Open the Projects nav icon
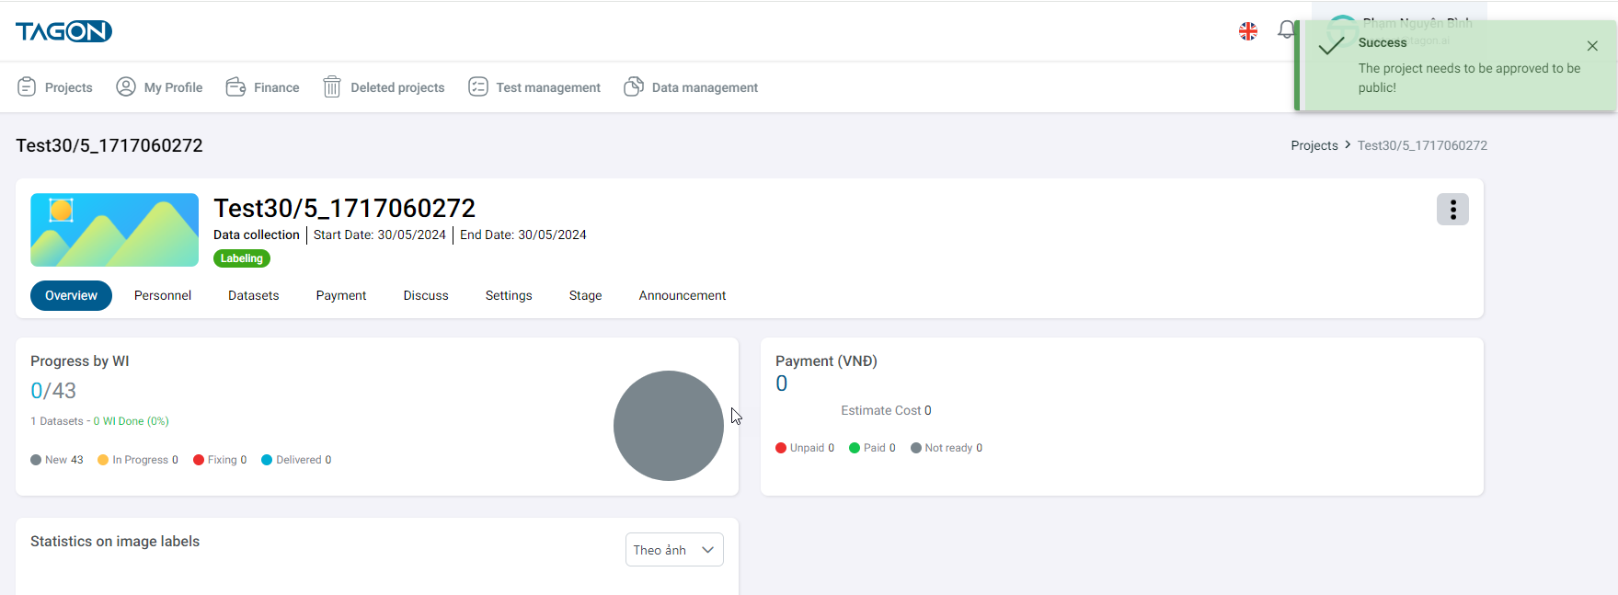 pyautogui.click(x=27, y=86)
